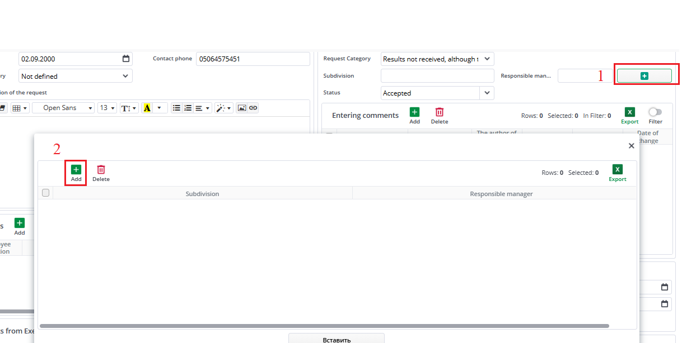The image size is (682, 343).
Task: Insert an ordered numbered list
Action: [x=188, y=108]
